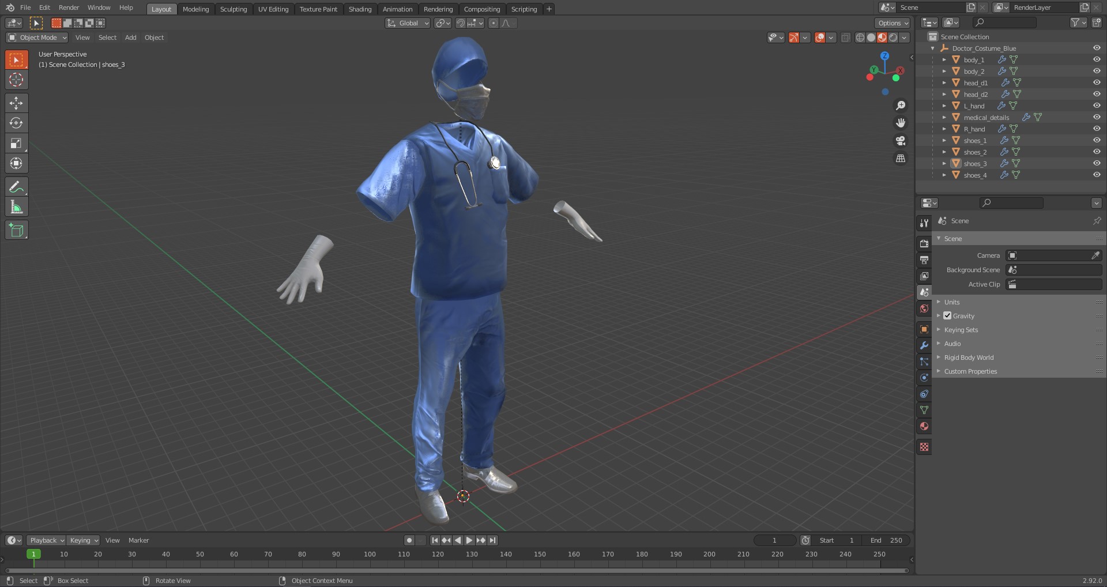Screen dimensions: 1107x587
Task: Expand Custom Properties panel
Action: click(x=970, y=371)
